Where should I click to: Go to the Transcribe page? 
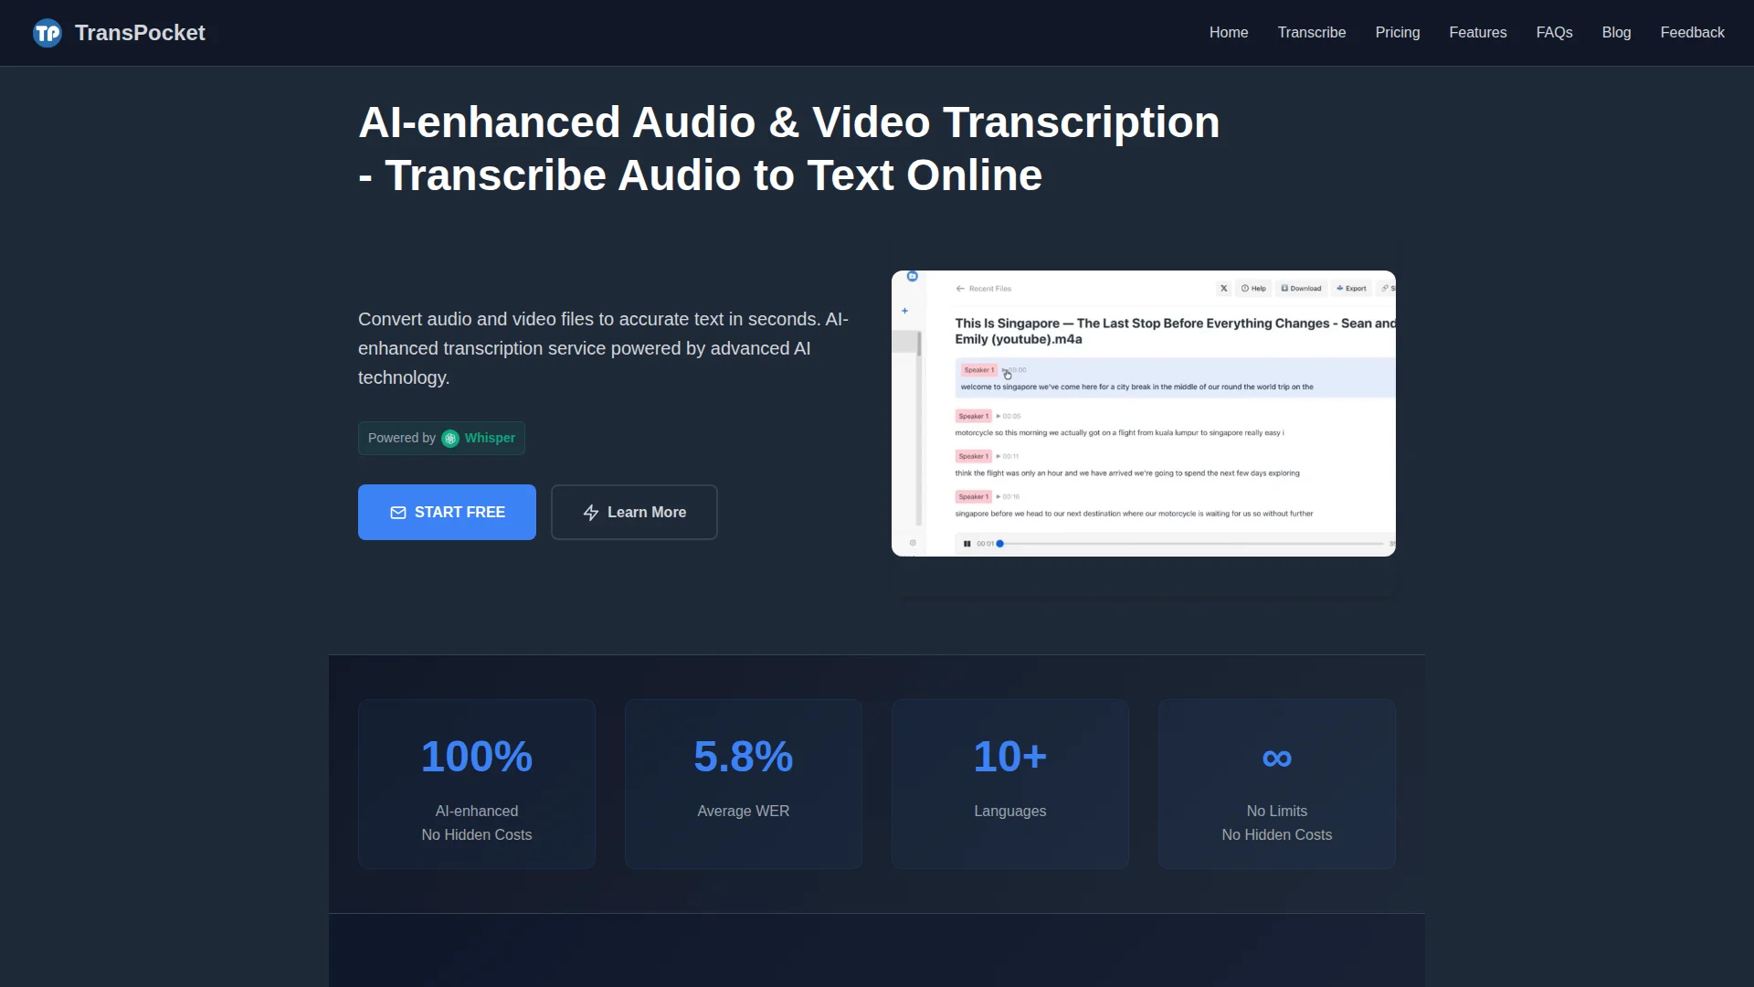tap(1311, 33)
